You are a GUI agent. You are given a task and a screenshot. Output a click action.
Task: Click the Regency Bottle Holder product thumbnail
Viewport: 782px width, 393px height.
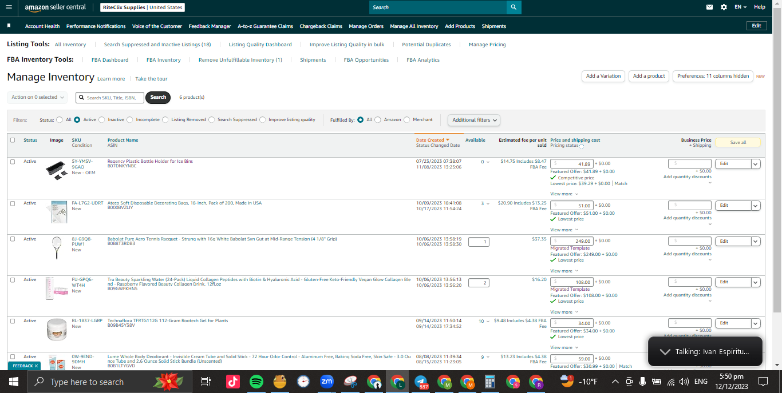point(57,170)
